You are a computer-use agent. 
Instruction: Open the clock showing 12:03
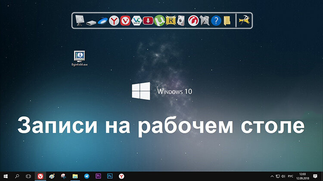click(x=303, y=176)
